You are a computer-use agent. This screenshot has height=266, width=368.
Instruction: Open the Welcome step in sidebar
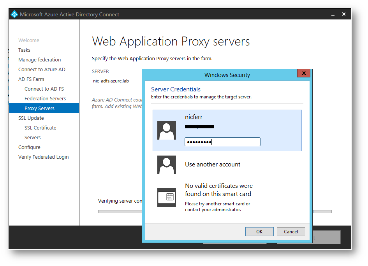tap(29, 40)
